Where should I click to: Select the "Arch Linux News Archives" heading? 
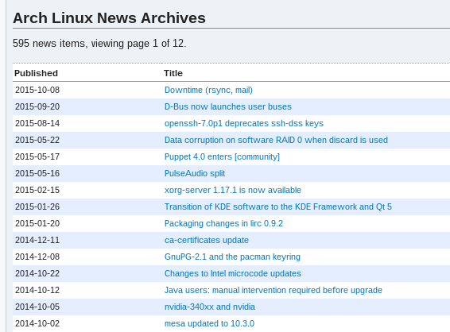coord(109,18)
